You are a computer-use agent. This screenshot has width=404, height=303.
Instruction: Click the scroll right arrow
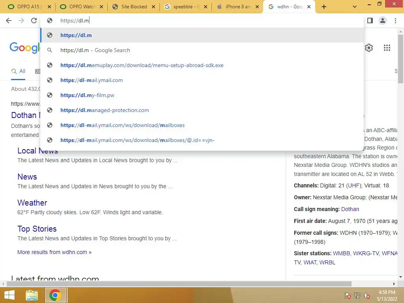394,284
